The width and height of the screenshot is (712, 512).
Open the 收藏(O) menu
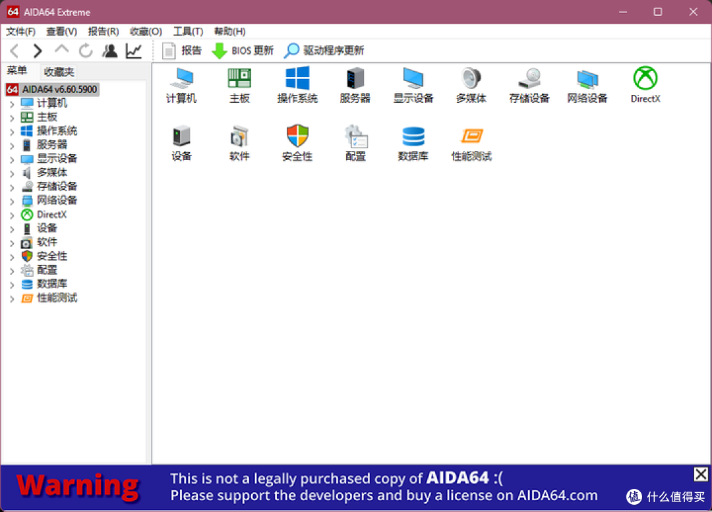coord(146,32)
